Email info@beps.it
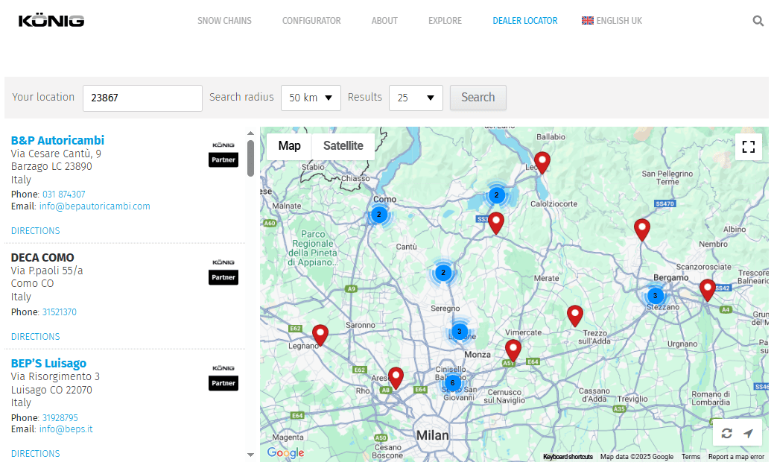 coord(66,429)
